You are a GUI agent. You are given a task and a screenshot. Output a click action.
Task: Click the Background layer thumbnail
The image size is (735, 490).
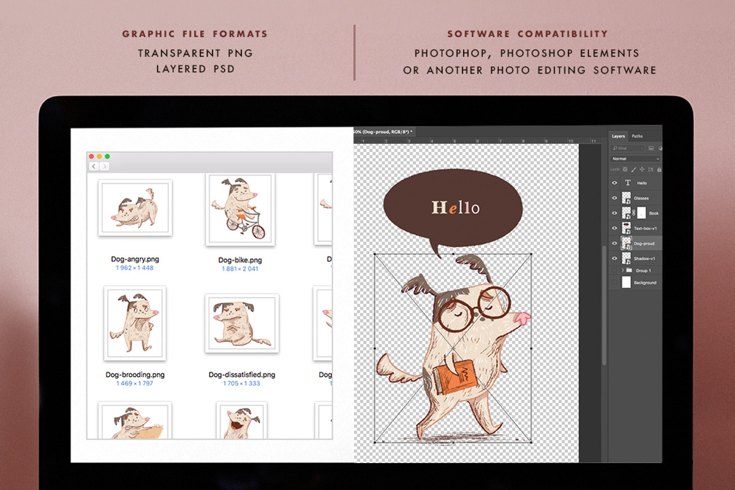(626, 282)
